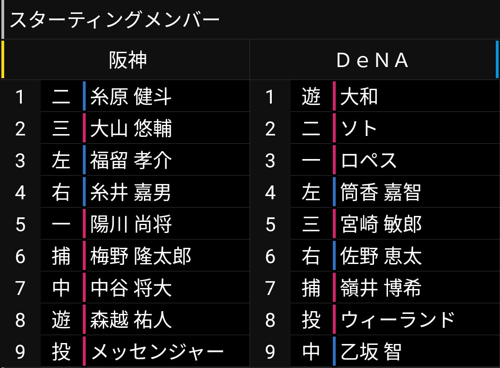Open catcher 嶺井 博希 entry
This screenshot has width=500, height=368.
point(381,288)
